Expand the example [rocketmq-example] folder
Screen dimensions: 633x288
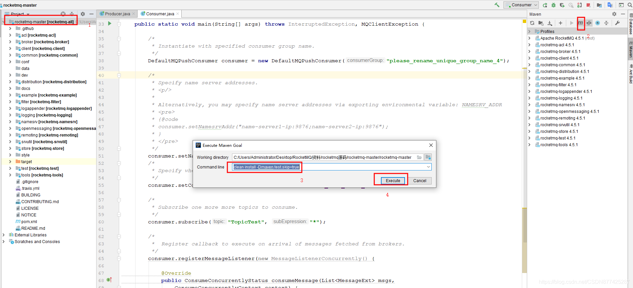coord(10,95)
